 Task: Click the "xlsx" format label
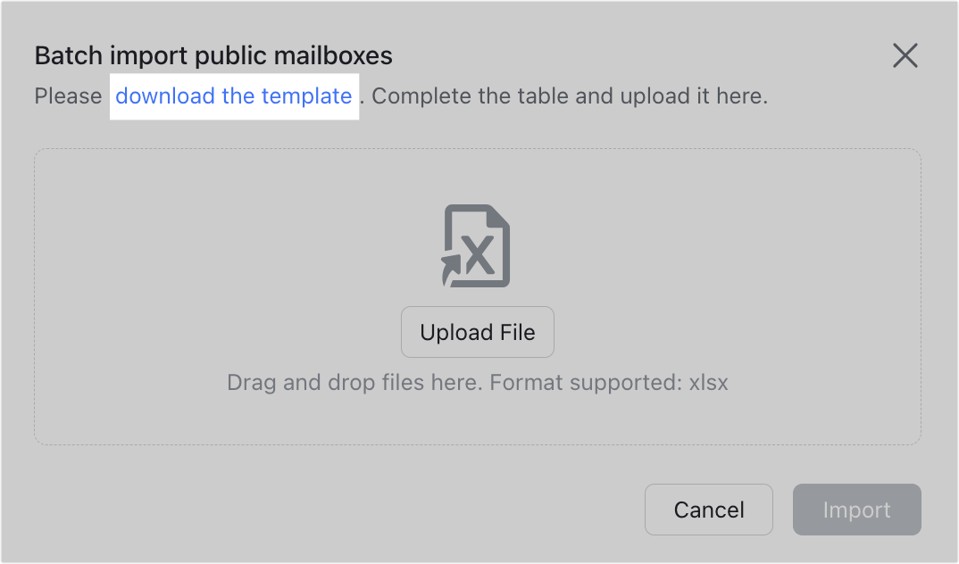click(708, 384)
